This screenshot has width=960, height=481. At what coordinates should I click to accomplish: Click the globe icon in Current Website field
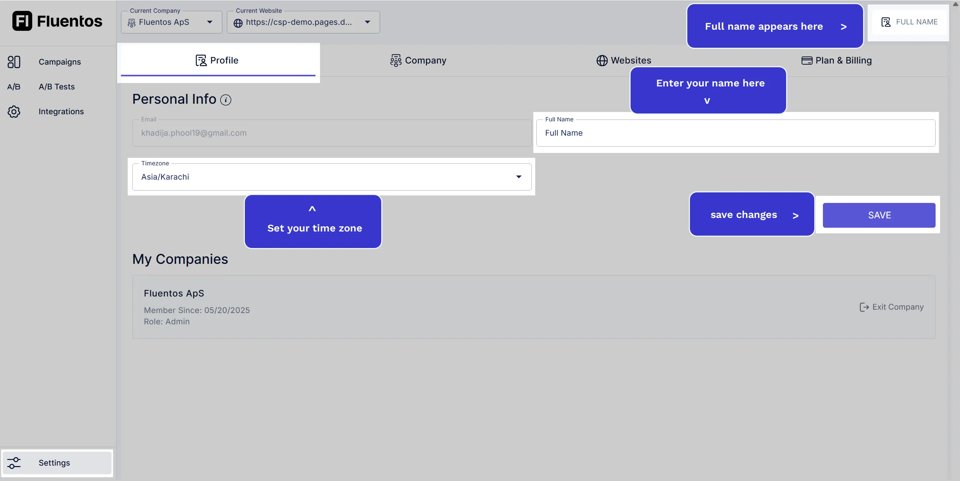coord(238,23)
